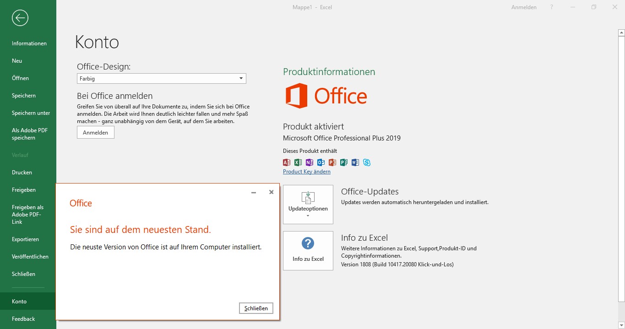Viewport: 625px width, 329px height.
Task: Select Exportieren in the sidebar
Action: click(25, 239)
